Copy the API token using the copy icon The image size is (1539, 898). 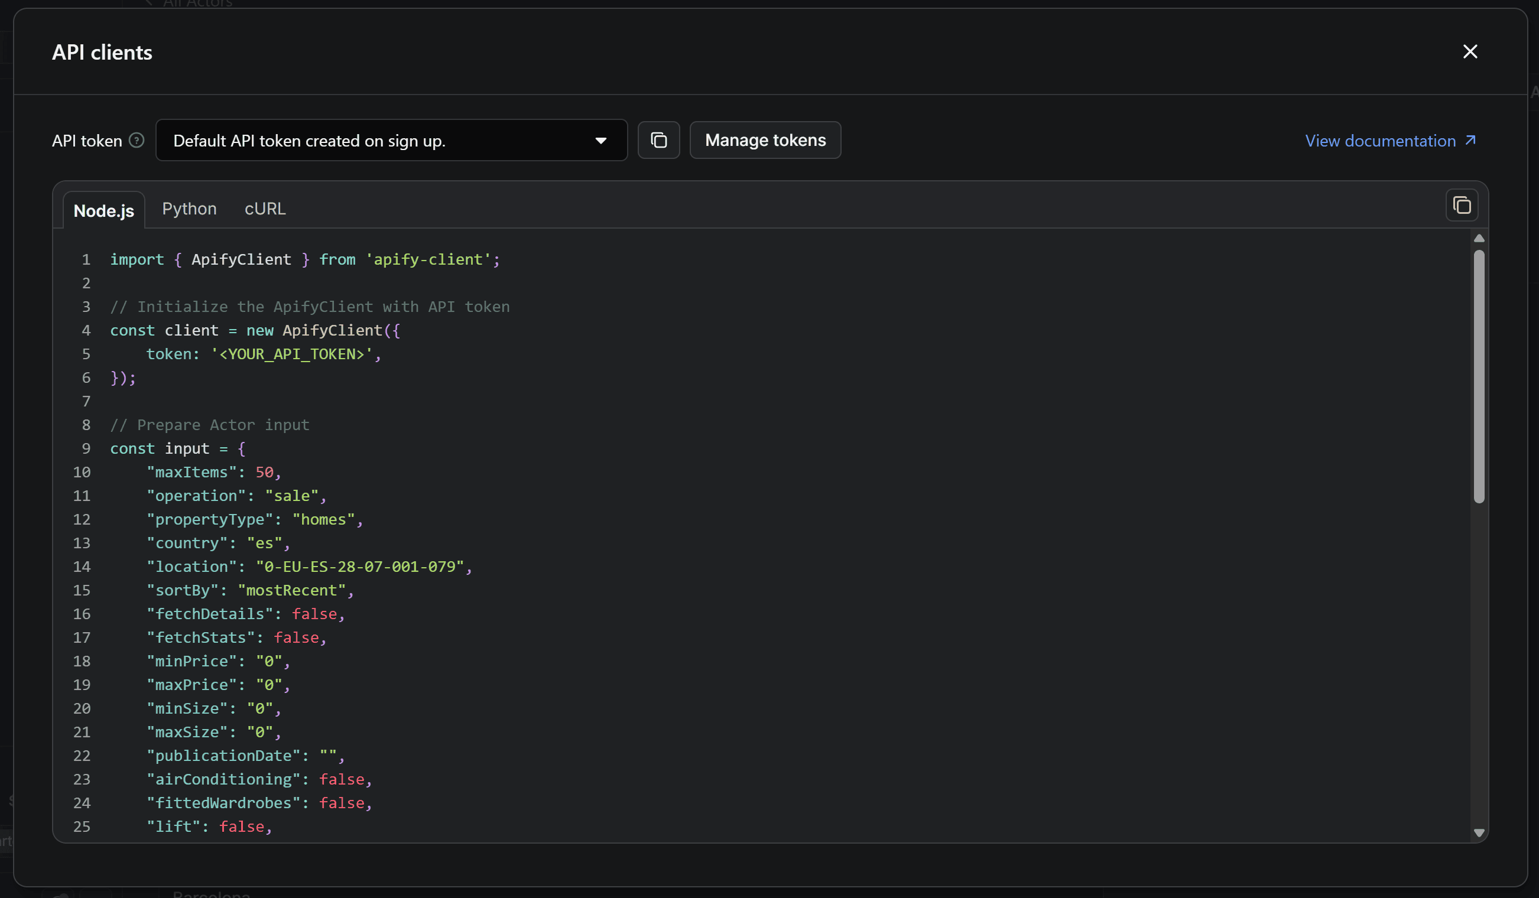click(659, 140)
